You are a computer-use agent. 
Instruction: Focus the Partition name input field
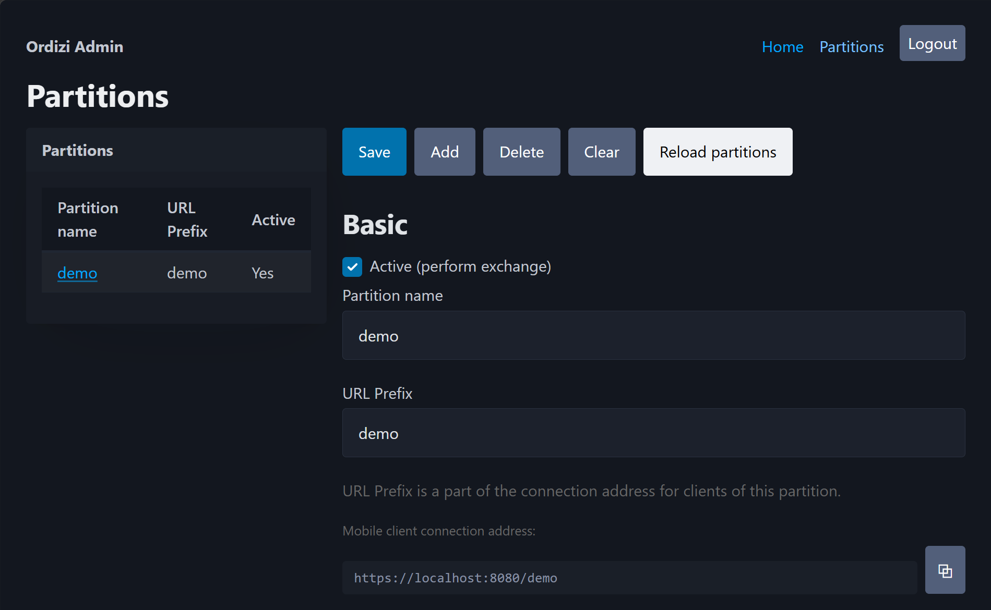point(653,335)
